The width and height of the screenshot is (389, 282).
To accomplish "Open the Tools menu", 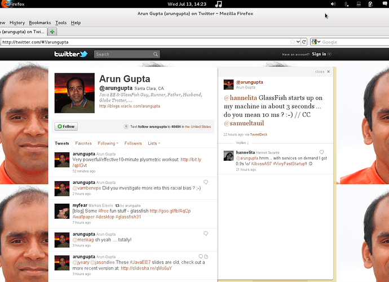I will tap(61, 23).
